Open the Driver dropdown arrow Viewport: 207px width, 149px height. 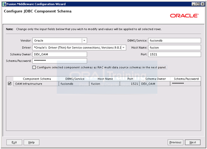click(123, 48)
